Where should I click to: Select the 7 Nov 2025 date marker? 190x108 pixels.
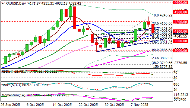140,105
